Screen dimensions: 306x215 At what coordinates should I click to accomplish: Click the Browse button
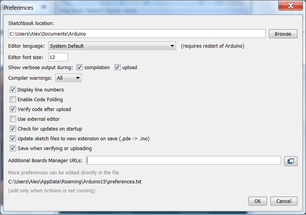(x=283, y=34)
